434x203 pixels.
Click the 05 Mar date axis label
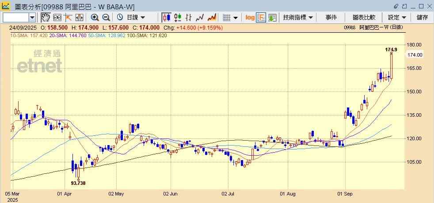pyautogui.click(x=12, y=194)
